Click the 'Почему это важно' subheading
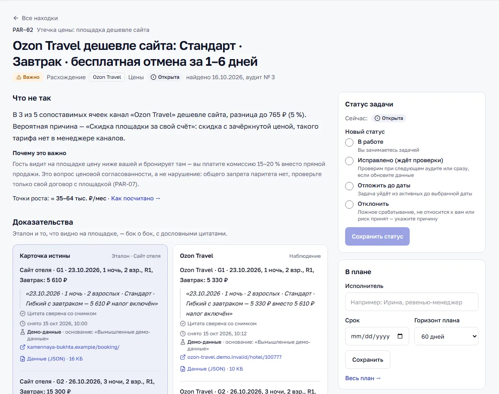499x394 pixels. pos(39,153)
